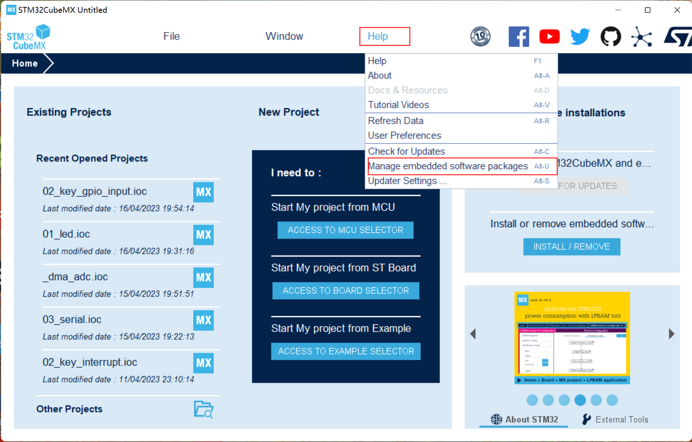
Task: Select the fourth carousel dot indicator
Action: (x=580, y=400)
